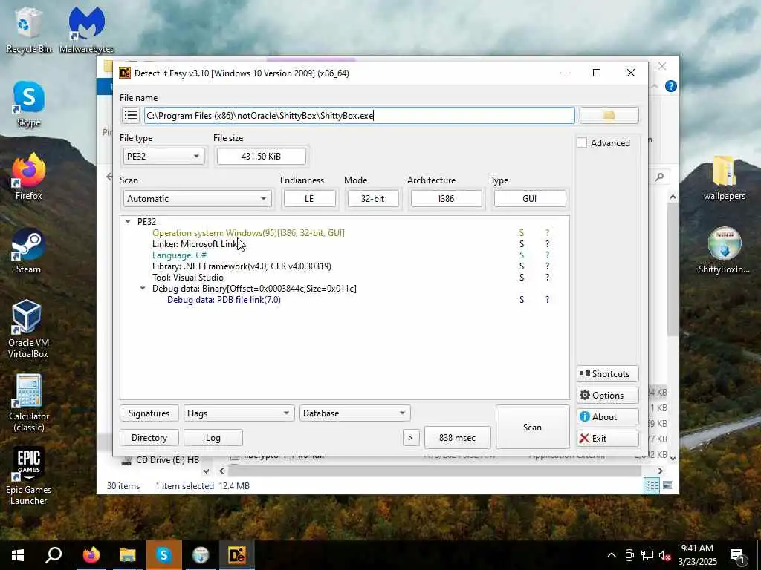The width and height of the screenshot is (761, 570).
Task: Click the Signatures button
Action: [149, 413]
